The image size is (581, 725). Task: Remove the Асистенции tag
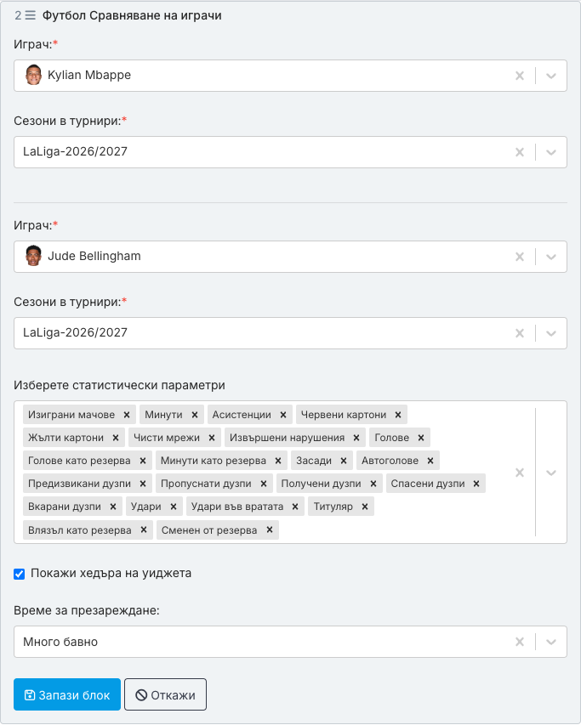point(283,415)
